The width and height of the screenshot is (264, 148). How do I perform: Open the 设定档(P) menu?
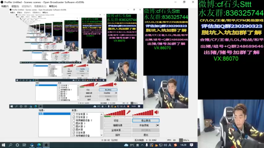point(26,6)
